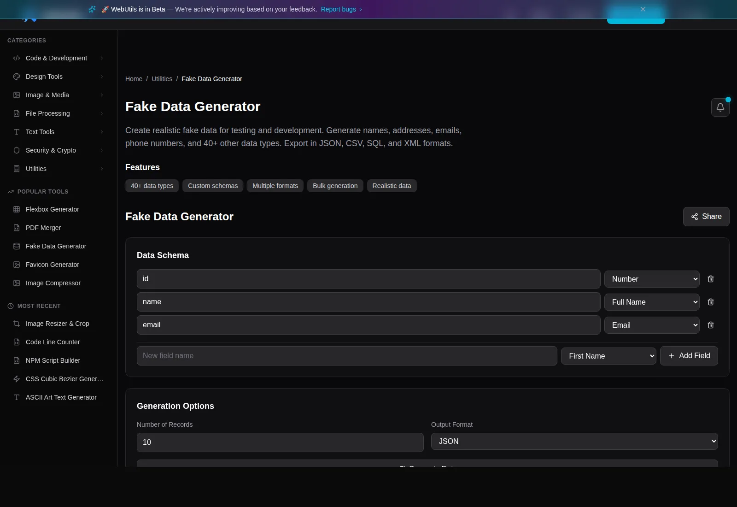Open Code Line Counter from most recent
737x507 pixels.
tap(58, 342)
